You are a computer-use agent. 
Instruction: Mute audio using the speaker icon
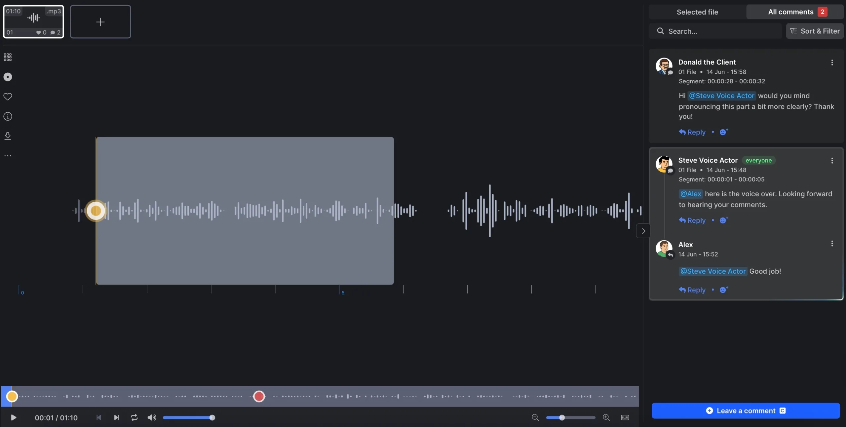point(151,417)
